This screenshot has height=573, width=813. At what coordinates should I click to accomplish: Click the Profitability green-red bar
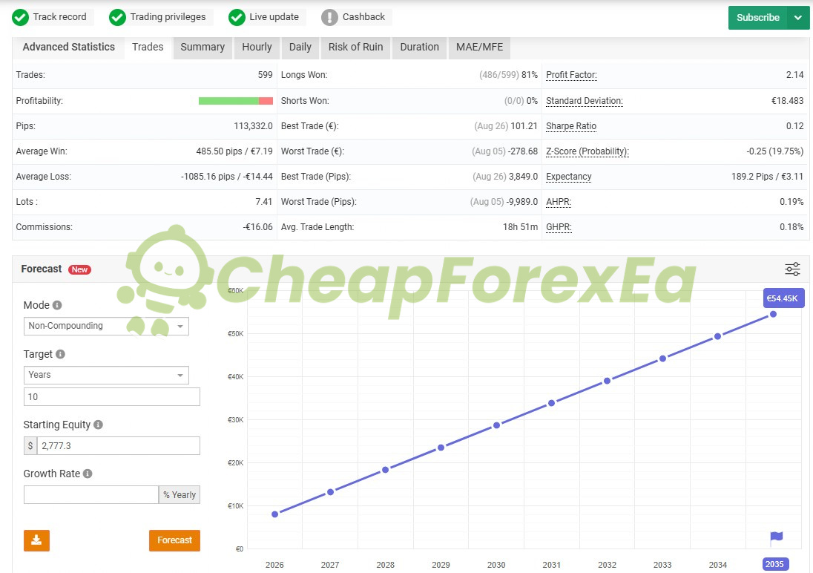pos(236,101)
